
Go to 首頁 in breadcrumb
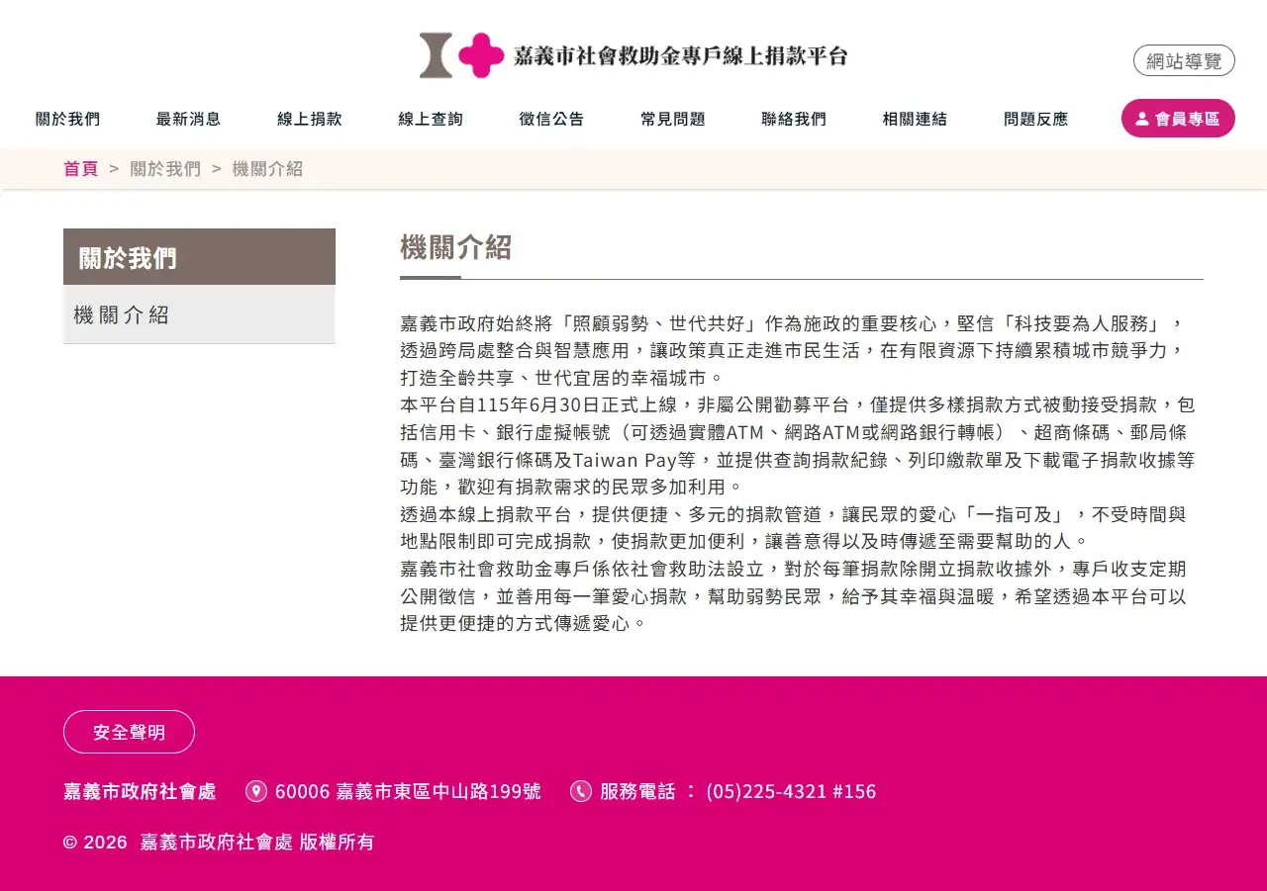(x=81, y=168)
